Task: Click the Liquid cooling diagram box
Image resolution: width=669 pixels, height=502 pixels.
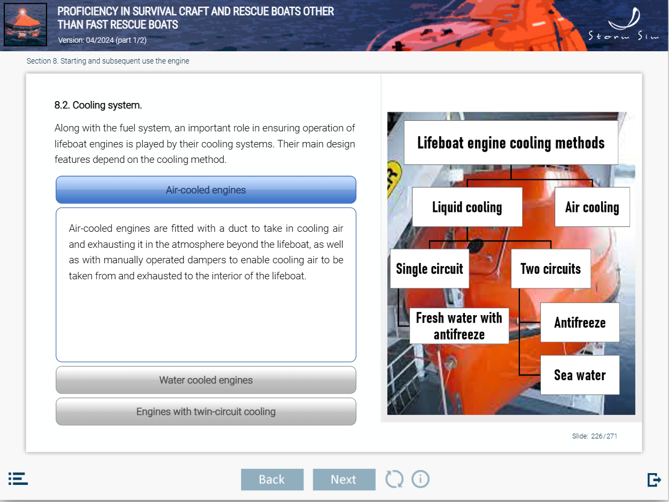Action: coord(467,207)
